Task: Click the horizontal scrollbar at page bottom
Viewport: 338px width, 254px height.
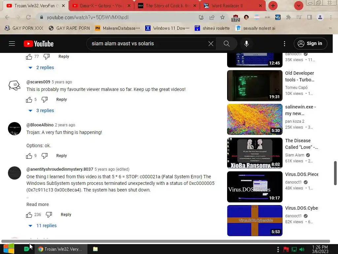Action: pos(166,241)
